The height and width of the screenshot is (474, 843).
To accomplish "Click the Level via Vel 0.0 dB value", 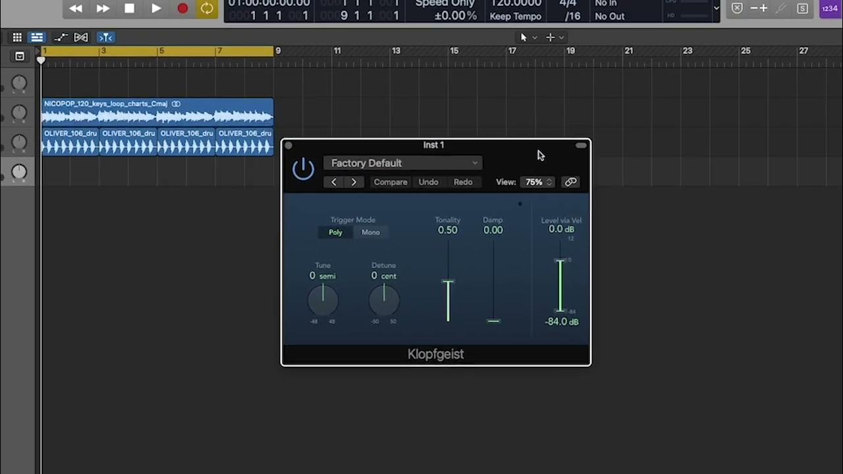I will 561,230.
